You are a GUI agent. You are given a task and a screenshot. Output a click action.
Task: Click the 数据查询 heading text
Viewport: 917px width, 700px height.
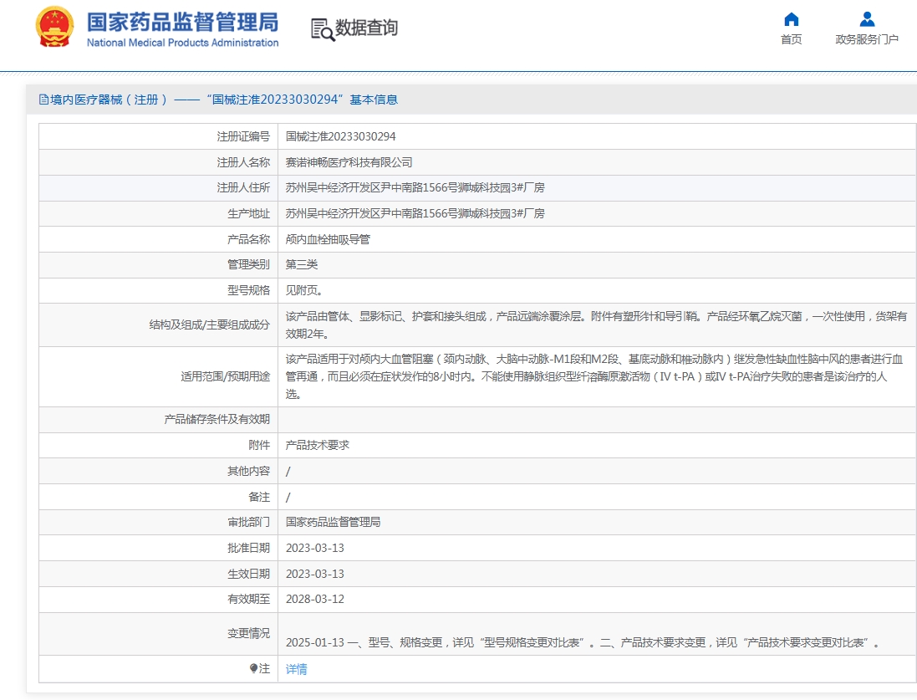[367, 28]
